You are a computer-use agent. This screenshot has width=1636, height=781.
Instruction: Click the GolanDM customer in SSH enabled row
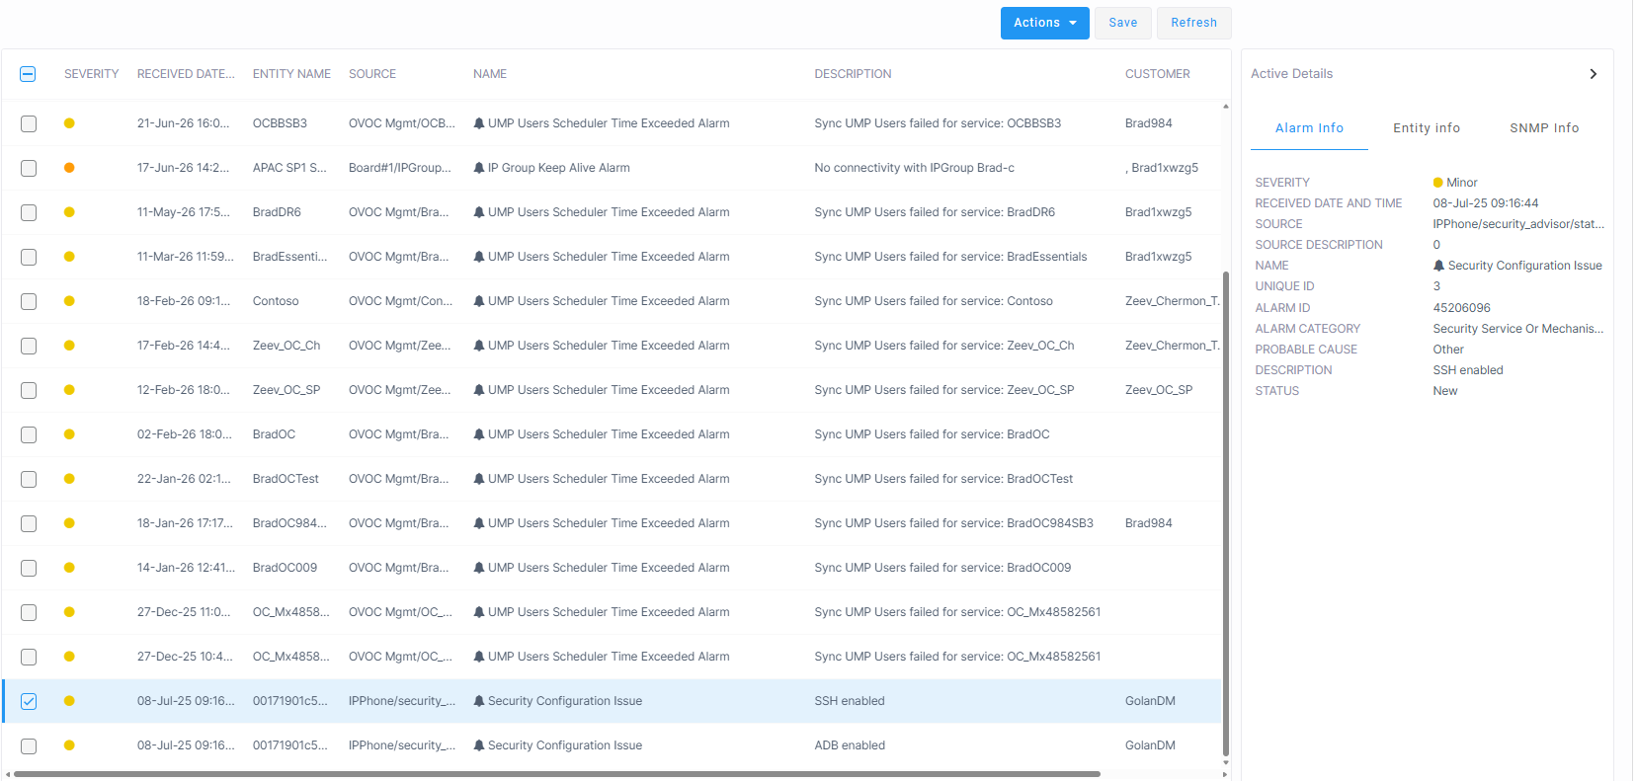tap(1150, 701)
